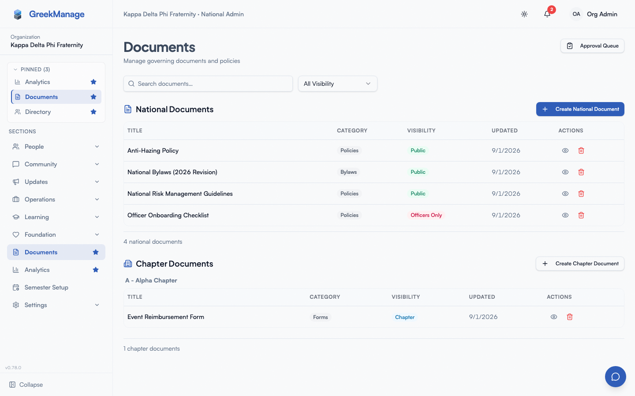The width and height of the screenshot is (635, 396).
Task: View National Bylaws eye icon
Action: [565, 172]
